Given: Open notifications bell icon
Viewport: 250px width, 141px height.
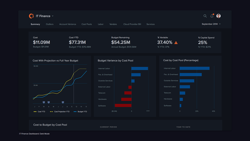Looking at the screenshot, I should (x=212, y=16).
